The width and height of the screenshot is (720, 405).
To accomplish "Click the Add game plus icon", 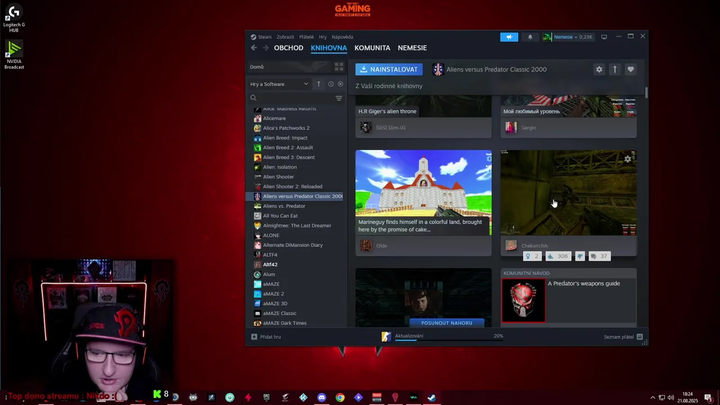I will (254, 336).
